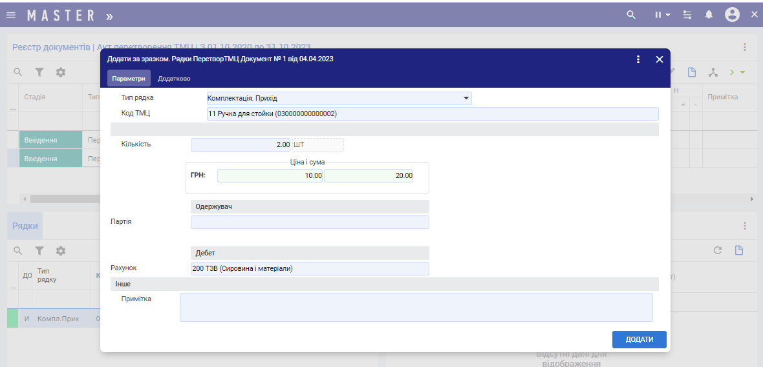Open dialog's three-dot options menu

[x=638, y=59]
